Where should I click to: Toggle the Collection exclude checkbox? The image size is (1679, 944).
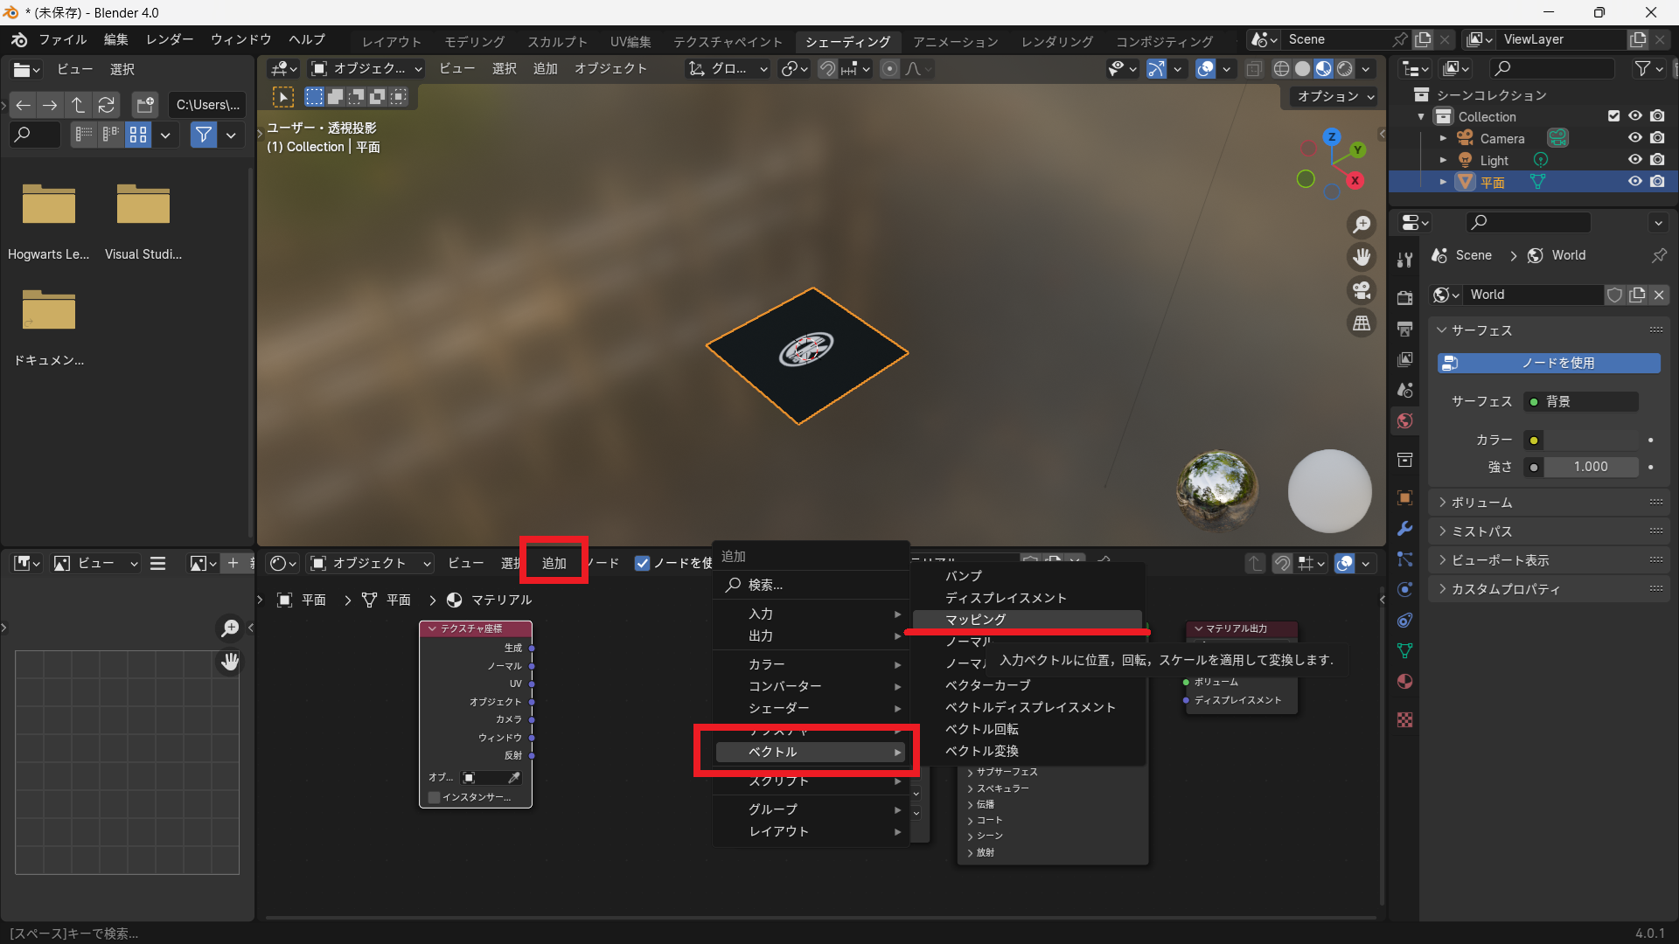1613,116
